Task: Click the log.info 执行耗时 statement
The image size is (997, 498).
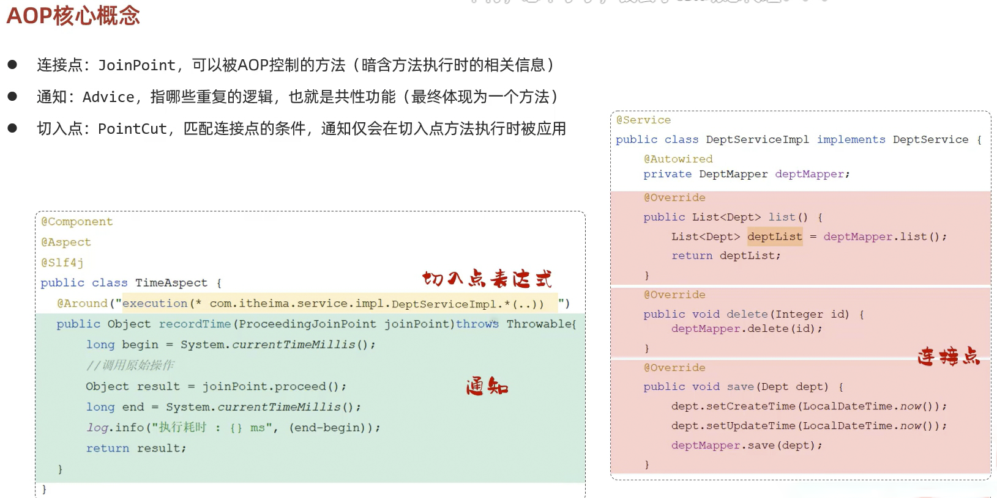Action: [x=233, y=428]
